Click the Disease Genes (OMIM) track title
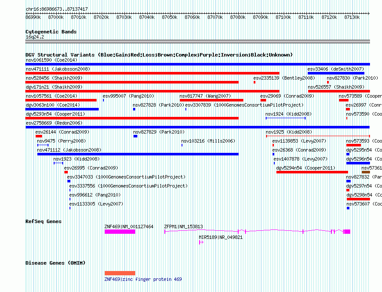Screen dimensions: 382x292 pyautogui.click(x=55, y=263)
